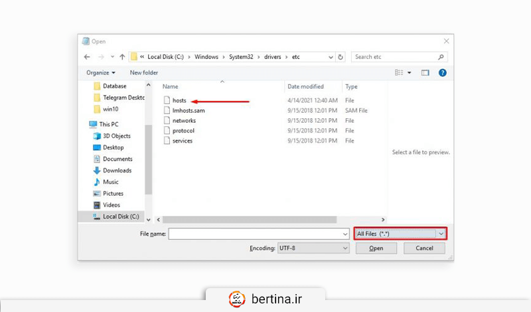Open the All Files type dropdown
Screen dimensions: 531x312
(x=400, y=234)
